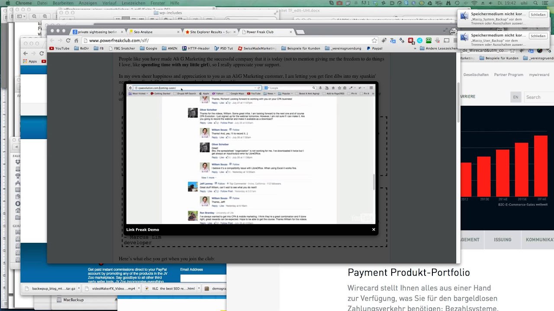This screenshot has height=311, width=554.
Task: Expand the bookmarks overflow chevron
Action: (x=415, y=48)
